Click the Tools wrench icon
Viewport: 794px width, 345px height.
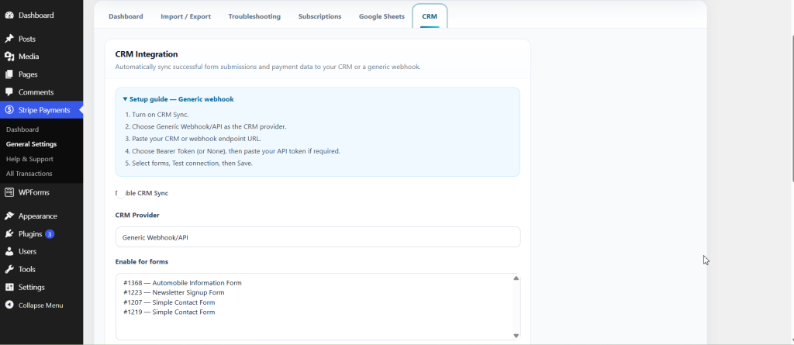pos(9,270)
